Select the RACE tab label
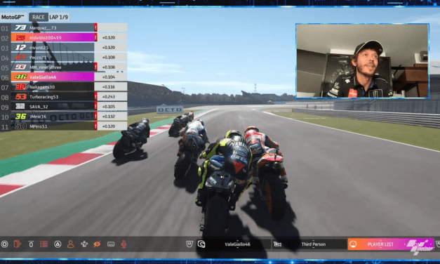The height and width of the screenshot is (264, 440). pos(38,17)
